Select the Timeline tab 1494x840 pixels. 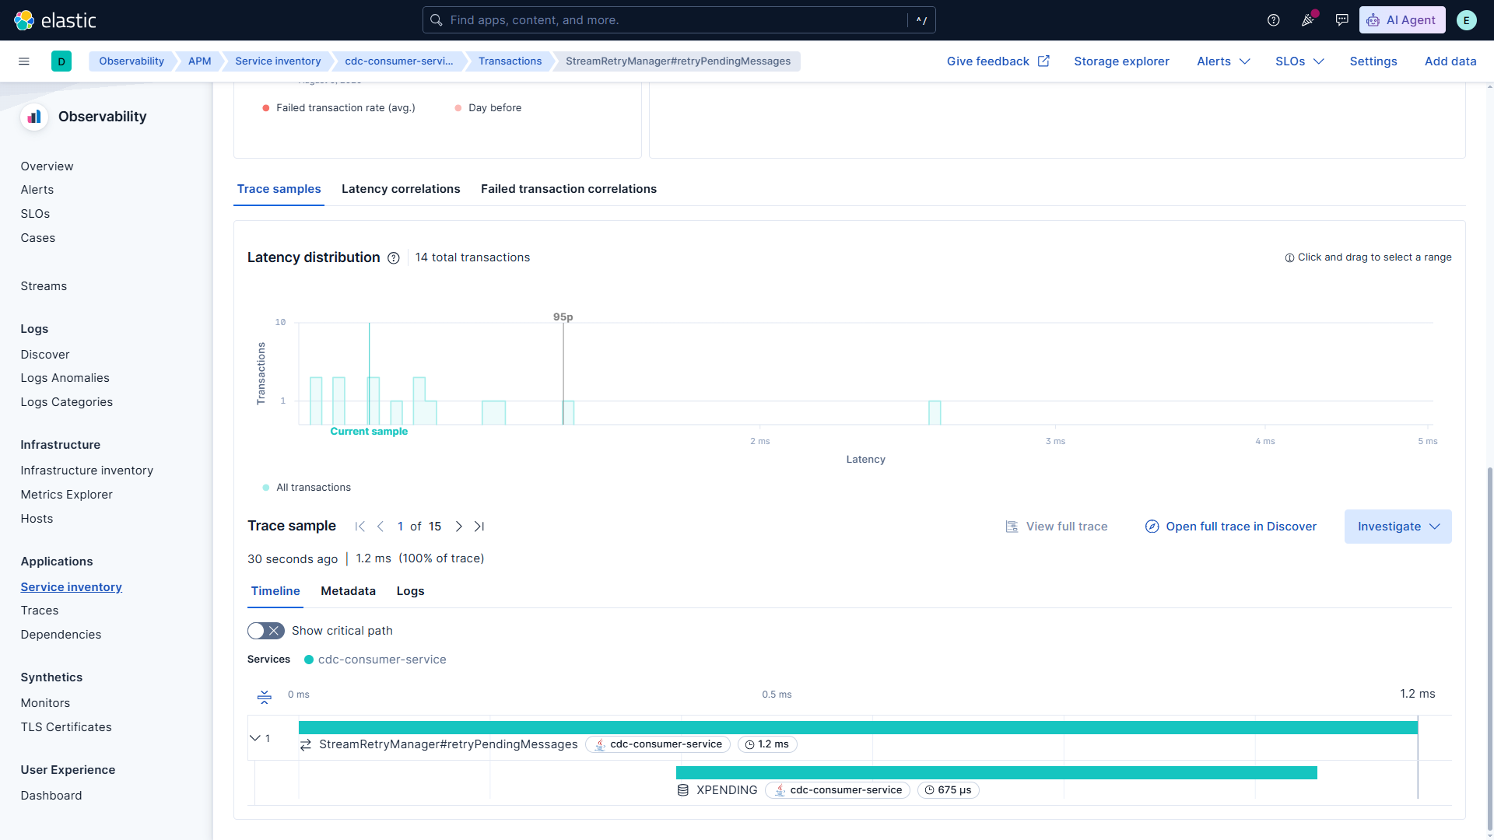point(275,591)
